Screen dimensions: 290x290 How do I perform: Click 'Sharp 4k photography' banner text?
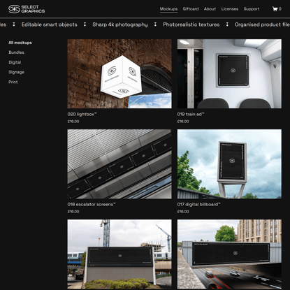tap(120, 24)
